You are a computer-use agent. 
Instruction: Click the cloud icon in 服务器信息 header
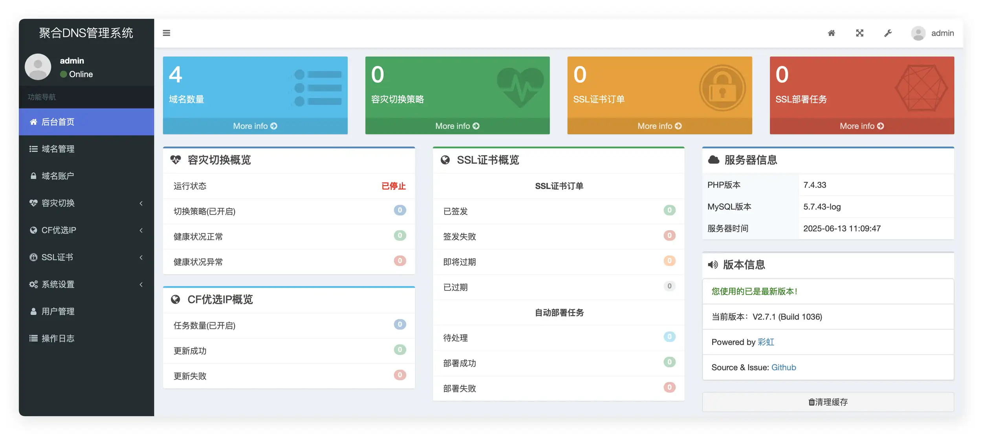[x=713, y=160]
